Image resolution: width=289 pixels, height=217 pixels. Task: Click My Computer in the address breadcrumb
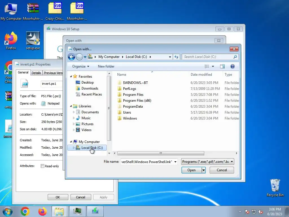[109, 57]
